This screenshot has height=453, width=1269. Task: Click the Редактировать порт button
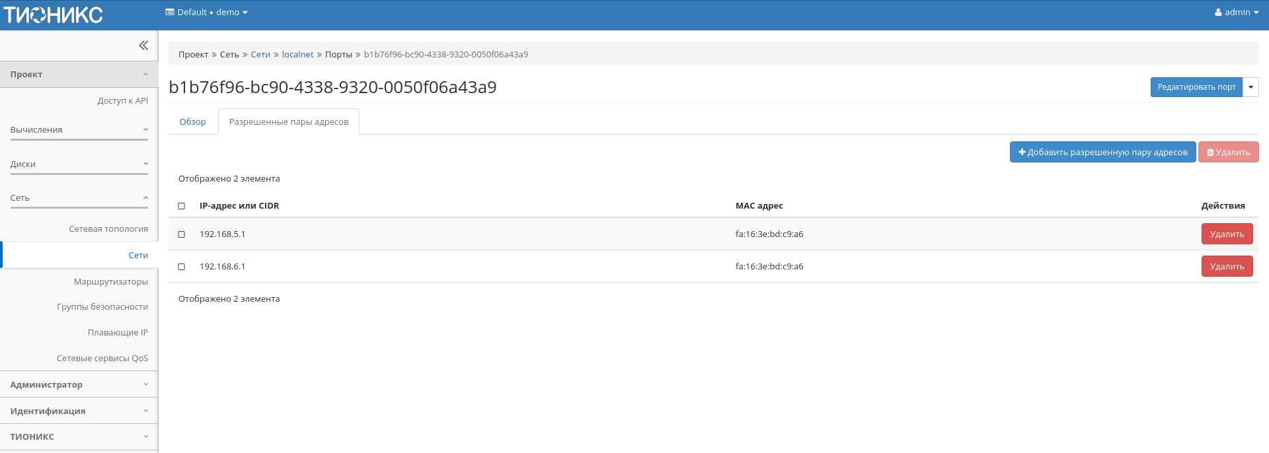pos(1196,87)
